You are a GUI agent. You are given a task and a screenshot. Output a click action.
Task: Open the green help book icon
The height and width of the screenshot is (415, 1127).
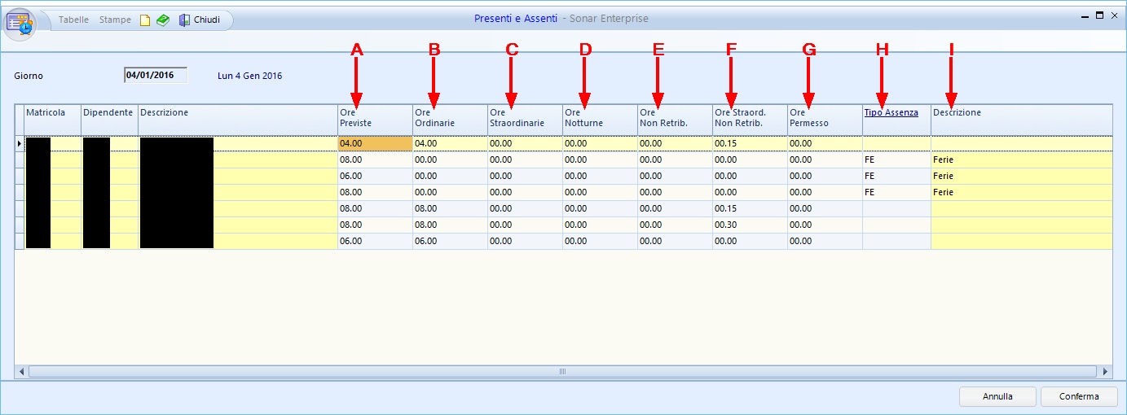tap(163, 20)
